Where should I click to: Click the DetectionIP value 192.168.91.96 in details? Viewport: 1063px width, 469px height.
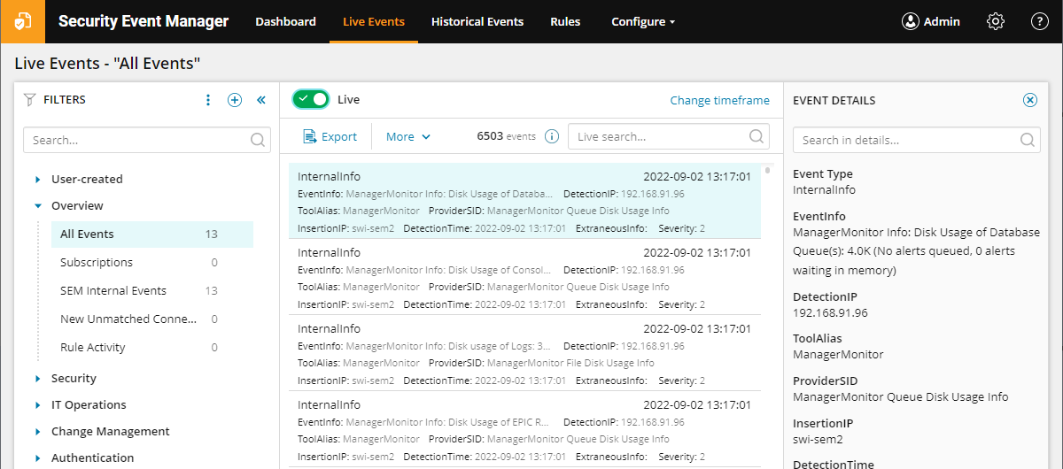(830, 312)
